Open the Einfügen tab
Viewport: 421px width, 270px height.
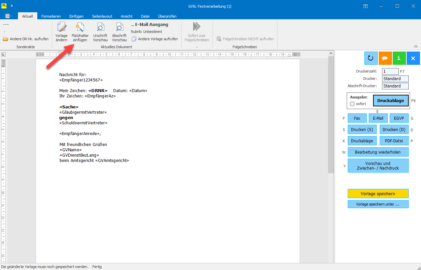click(76, 16)
